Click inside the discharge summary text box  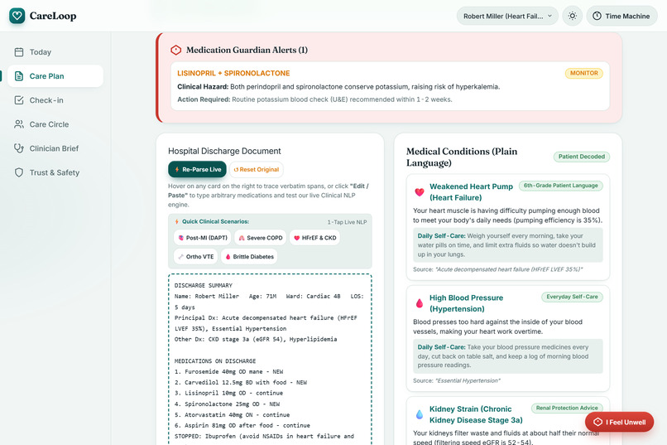(270, 360)
